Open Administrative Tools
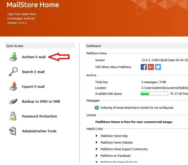188x165 pixels. (39, 131)
